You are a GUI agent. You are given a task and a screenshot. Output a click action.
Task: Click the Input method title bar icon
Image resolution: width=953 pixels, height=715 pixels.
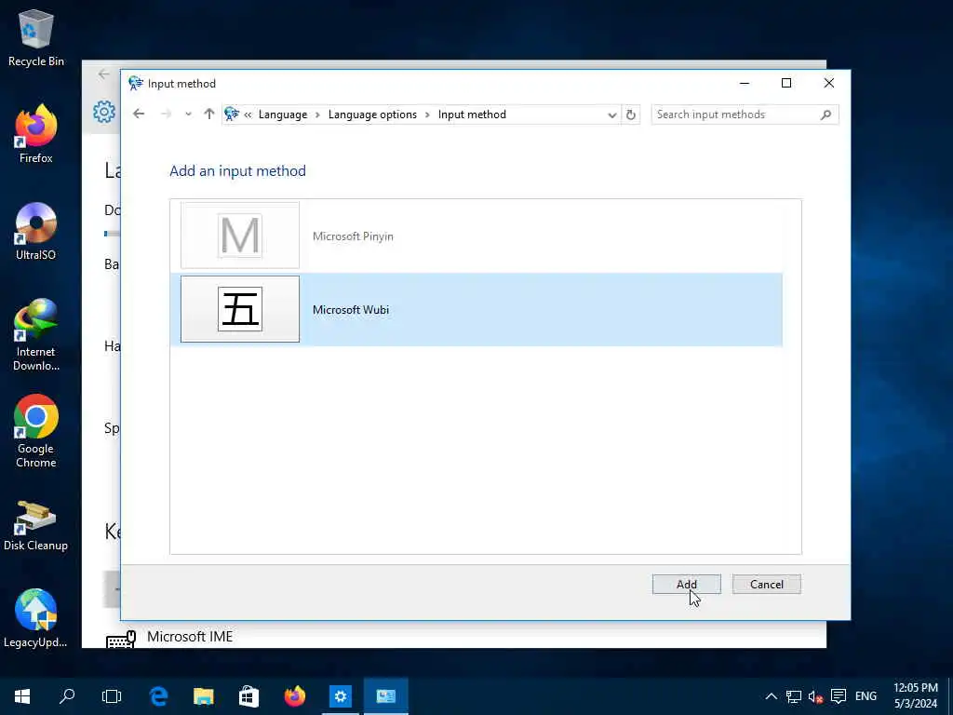136,83
